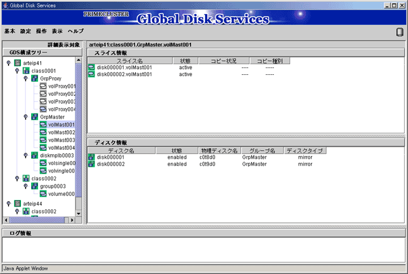Click the ディスクタイプ column header

pyautogui.click(x=305, y=150)
